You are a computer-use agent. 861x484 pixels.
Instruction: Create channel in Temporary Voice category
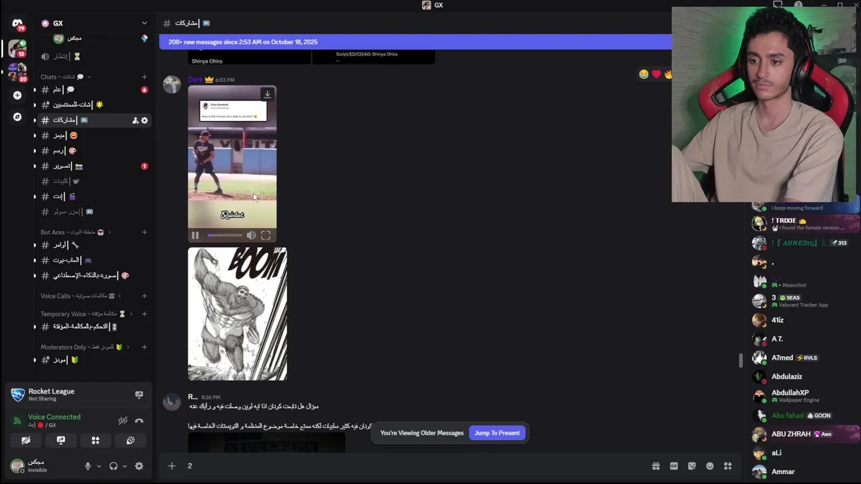point(144,314)
